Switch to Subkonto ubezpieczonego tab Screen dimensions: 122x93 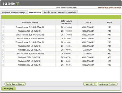point(14,12)
